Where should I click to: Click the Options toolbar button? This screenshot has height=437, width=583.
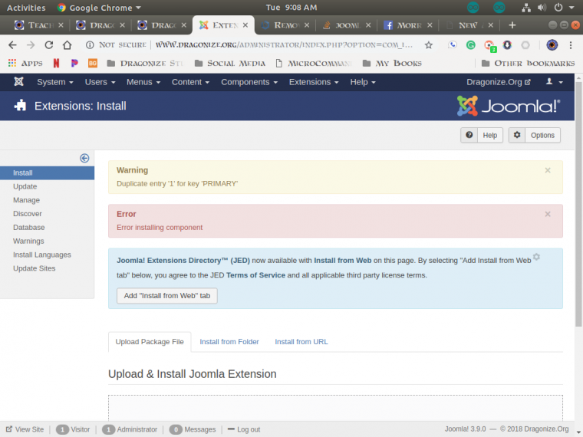point(535,135)
